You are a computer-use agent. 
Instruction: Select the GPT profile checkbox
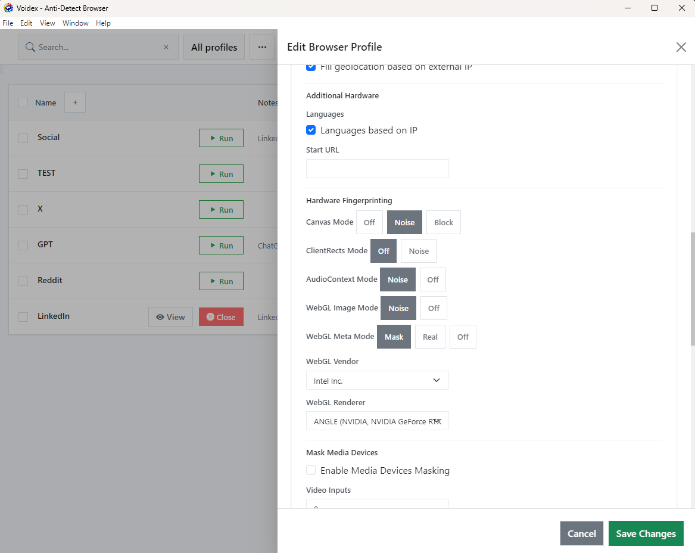[23, 246]
